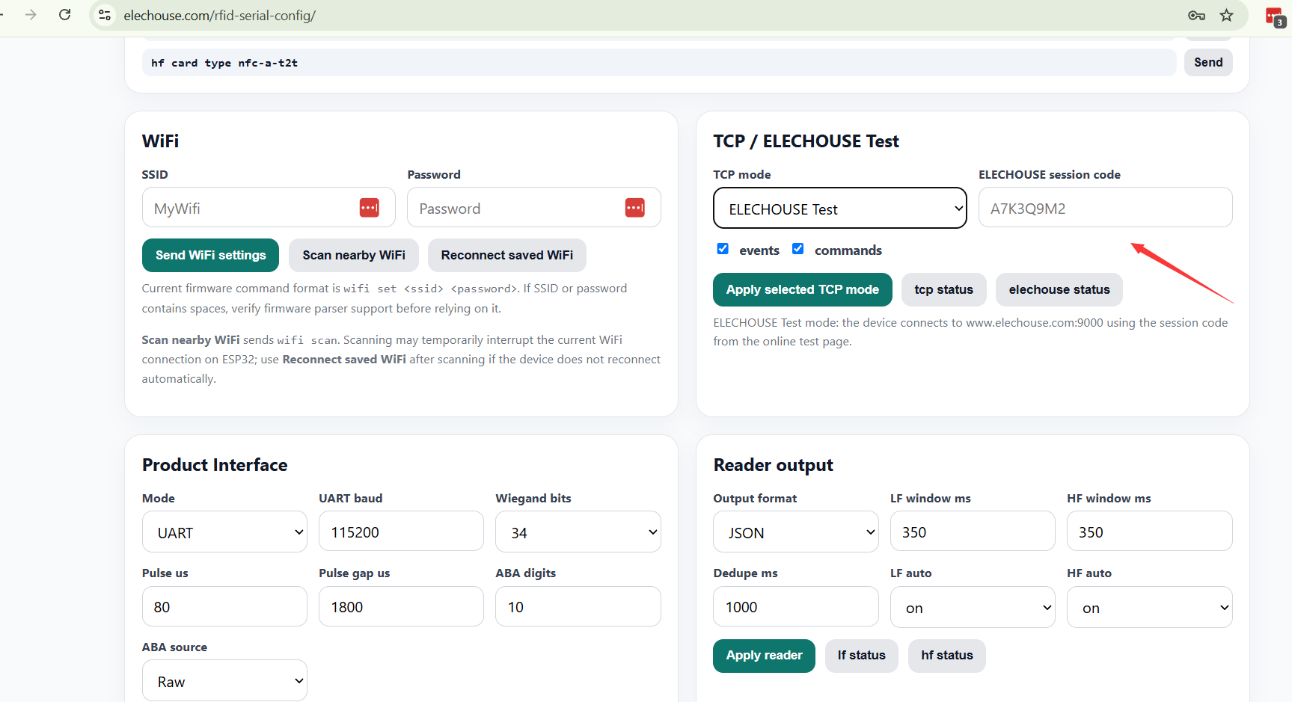This screenshot has height=702, width=1292.
Task: Toggle the commands checkbox
Action: pyautogui.click(x=798, y=249)
